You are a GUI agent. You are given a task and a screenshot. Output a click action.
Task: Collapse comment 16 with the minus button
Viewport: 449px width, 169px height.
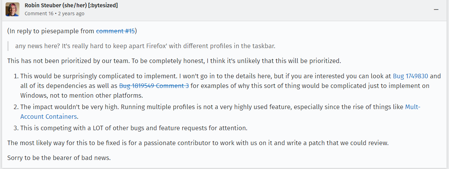[x=436, y=10]
